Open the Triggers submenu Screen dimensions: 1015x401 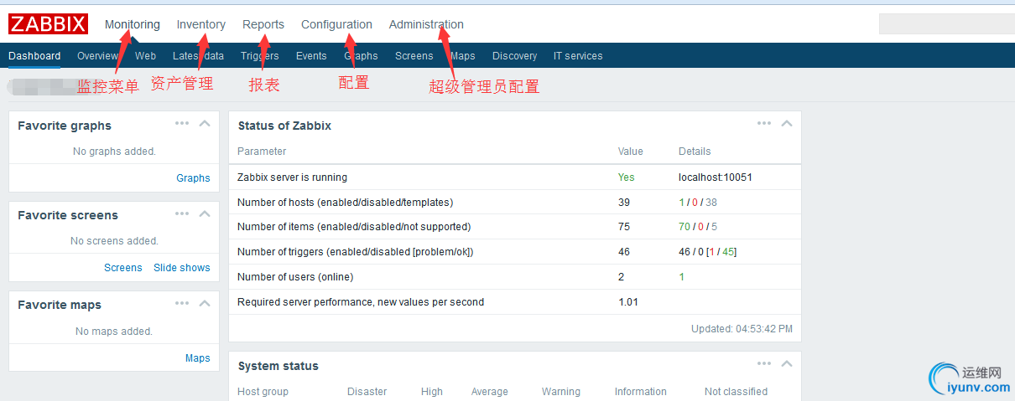coord(260,56)
